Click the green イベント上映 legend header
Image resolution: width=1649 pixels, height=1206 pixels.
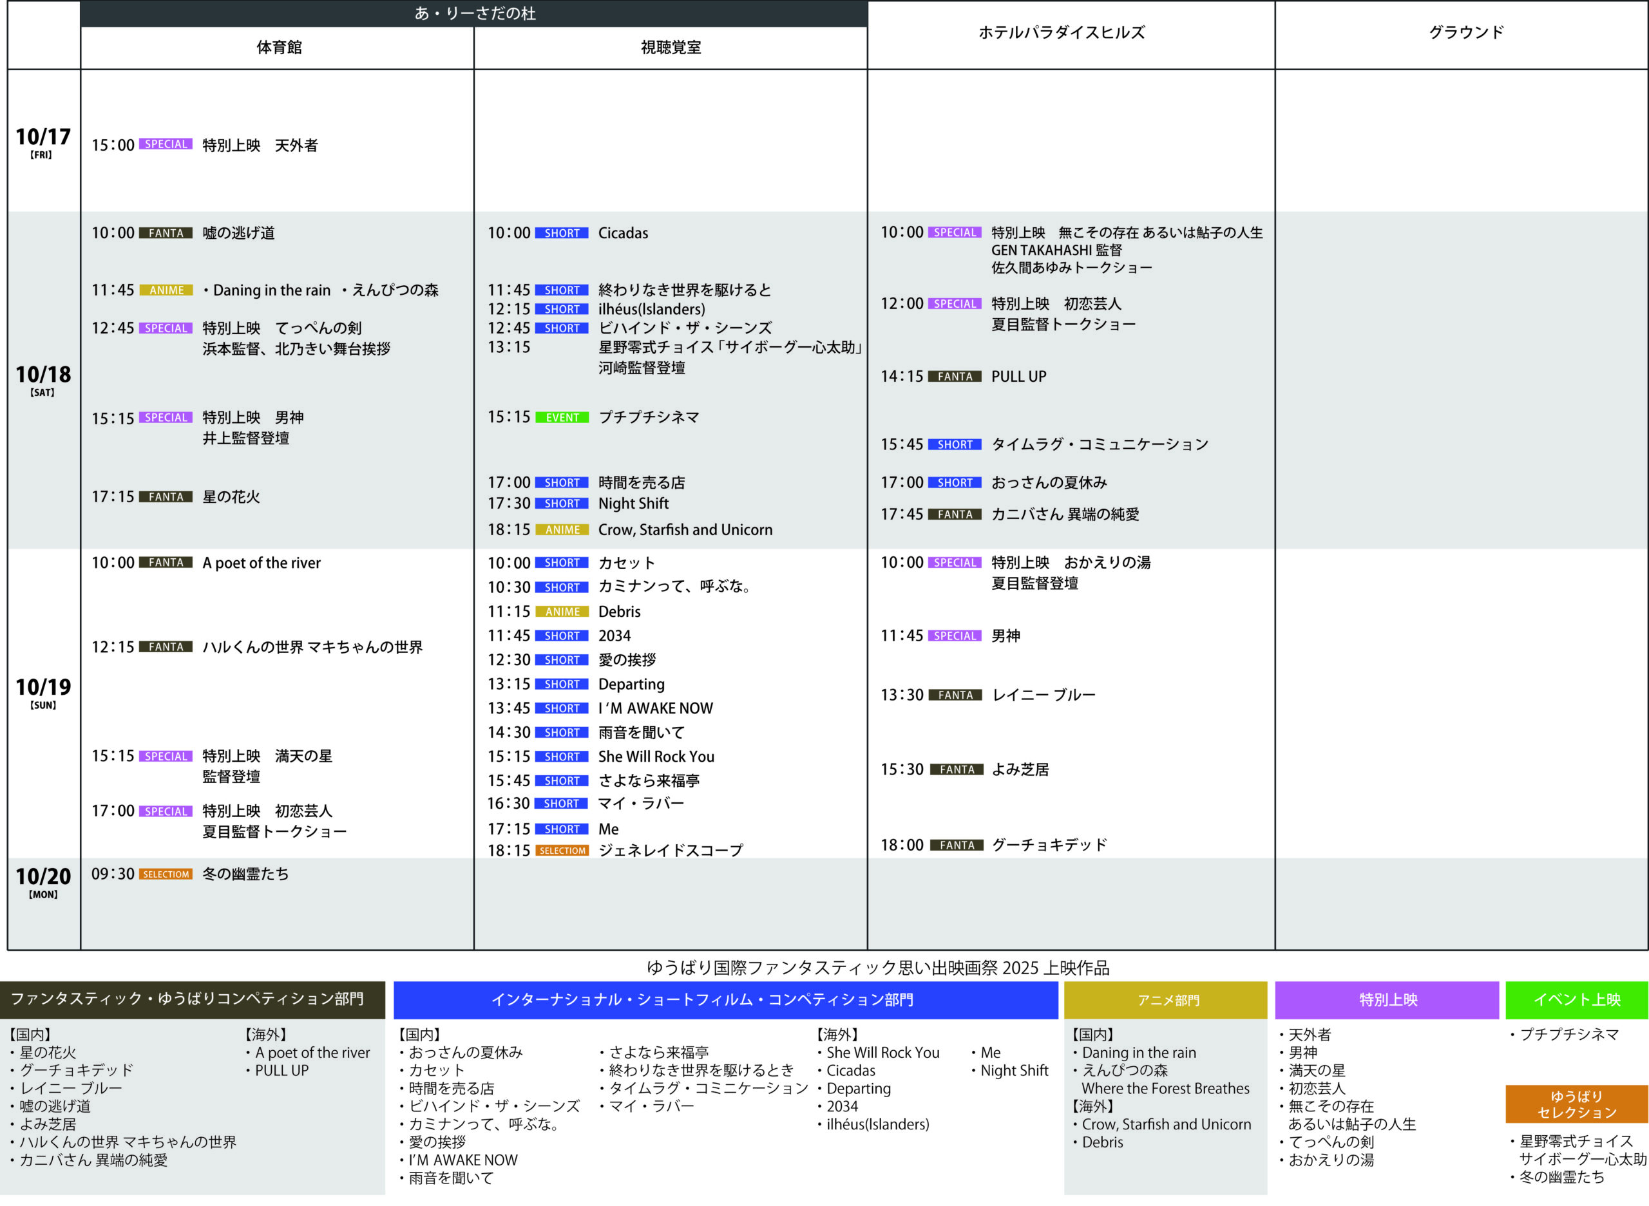pos(1576,1000)
